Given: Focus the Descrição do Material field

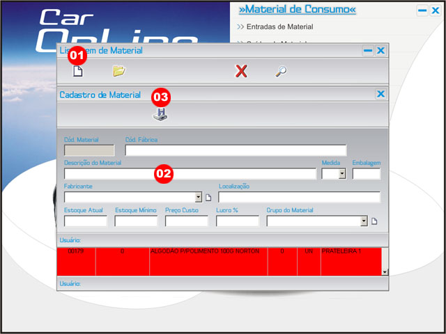Looking at the screenshot, I should [190, 174].
